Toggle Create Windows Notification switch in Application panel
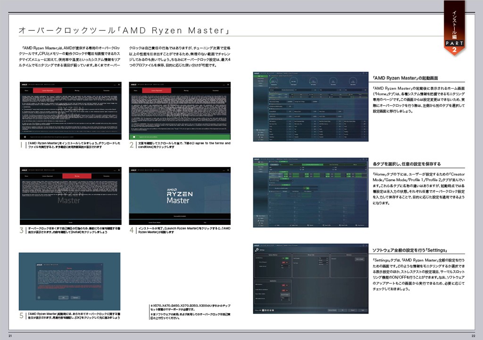The image size is (483, 340). click(x=285, y=290)
